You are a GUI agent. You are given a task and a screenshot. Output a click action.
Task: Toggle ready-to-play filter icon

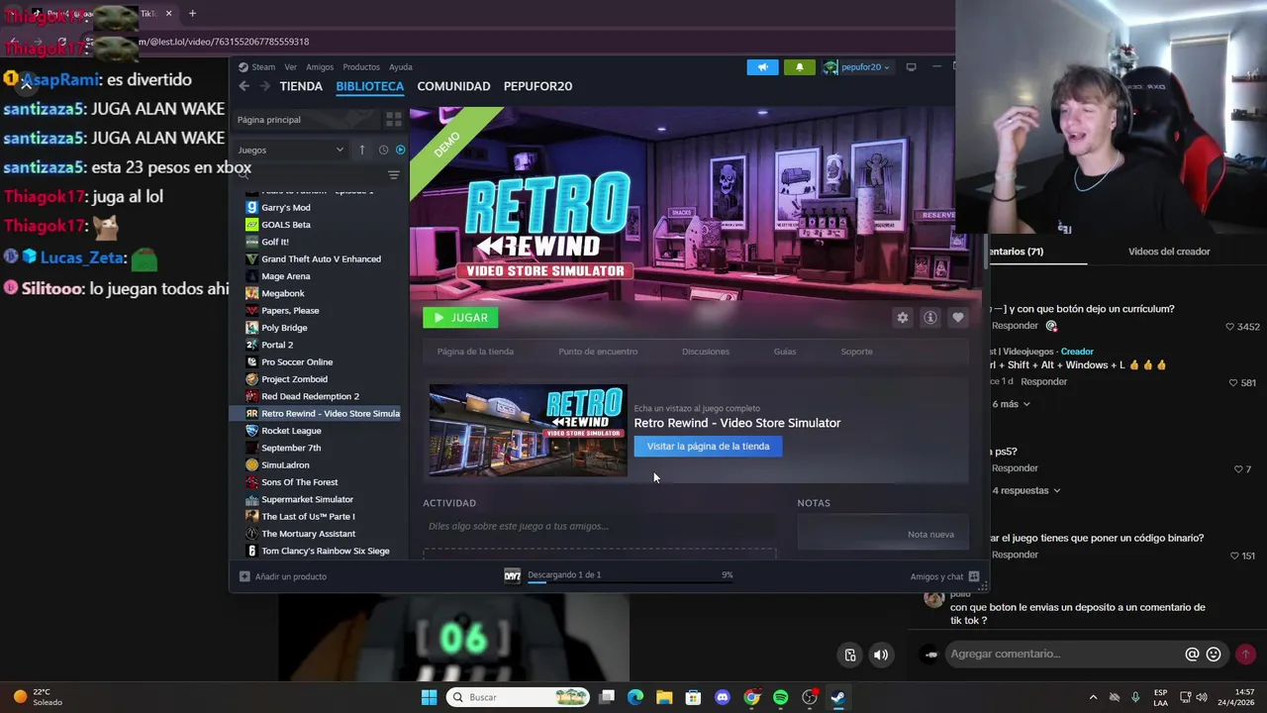(400, 150)
